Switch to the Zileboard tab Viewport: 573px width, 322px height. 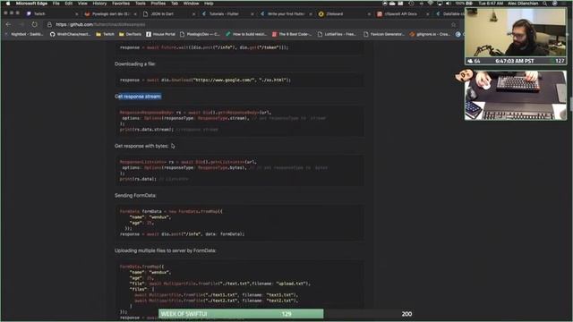click(344, 14)
